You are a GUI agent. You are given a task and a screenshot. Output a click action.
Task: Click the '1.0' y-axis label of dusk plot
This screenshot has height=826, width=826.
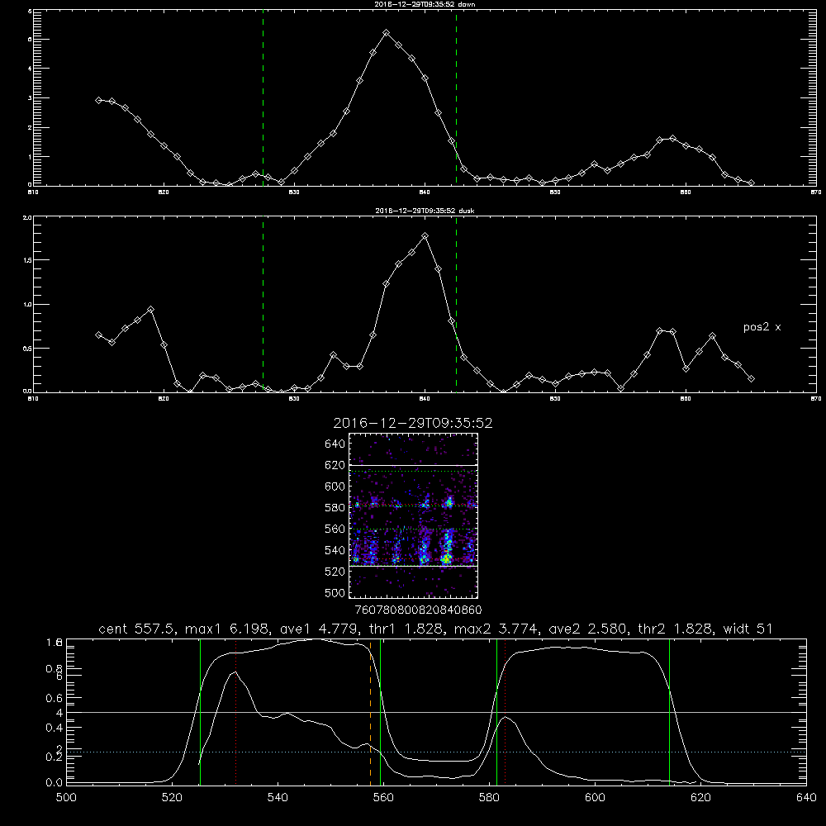pyautogui.click(x=27, y=305)
